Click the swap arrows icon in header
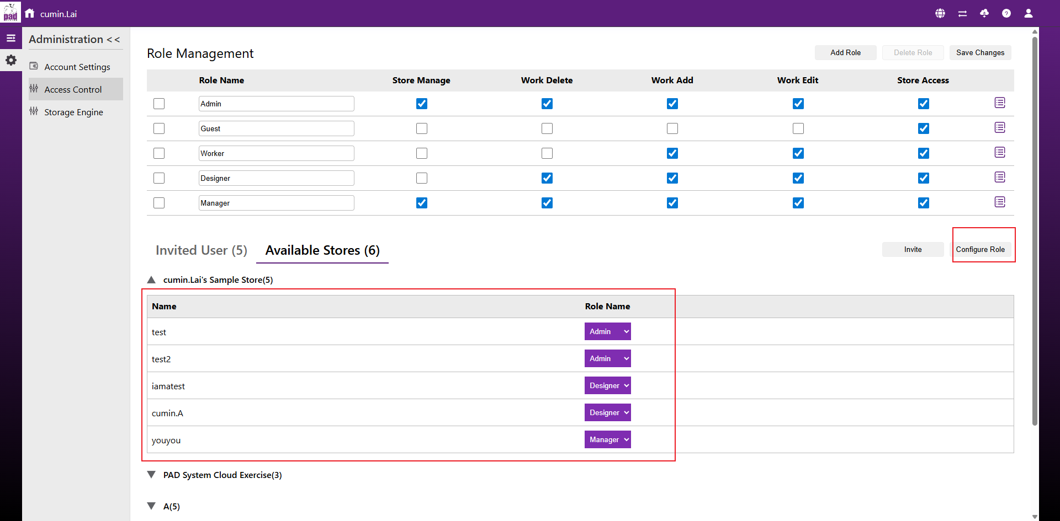1060x521 pixels. click(x=962, y=13)
